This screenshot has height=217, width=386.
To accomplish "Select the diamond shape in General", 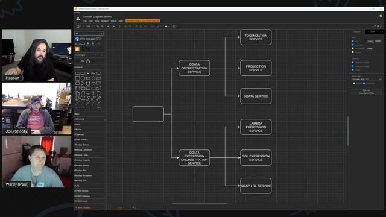I will tap(93, 78).
